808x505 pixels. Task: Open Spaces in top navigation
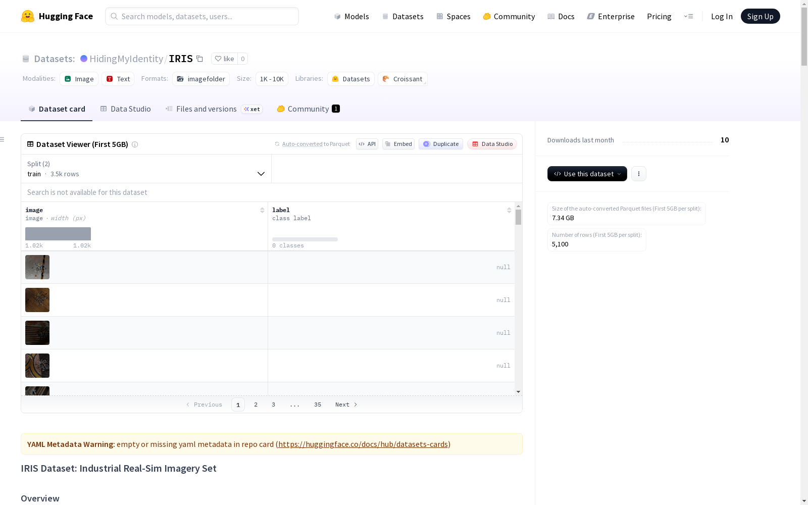point(453,16)
